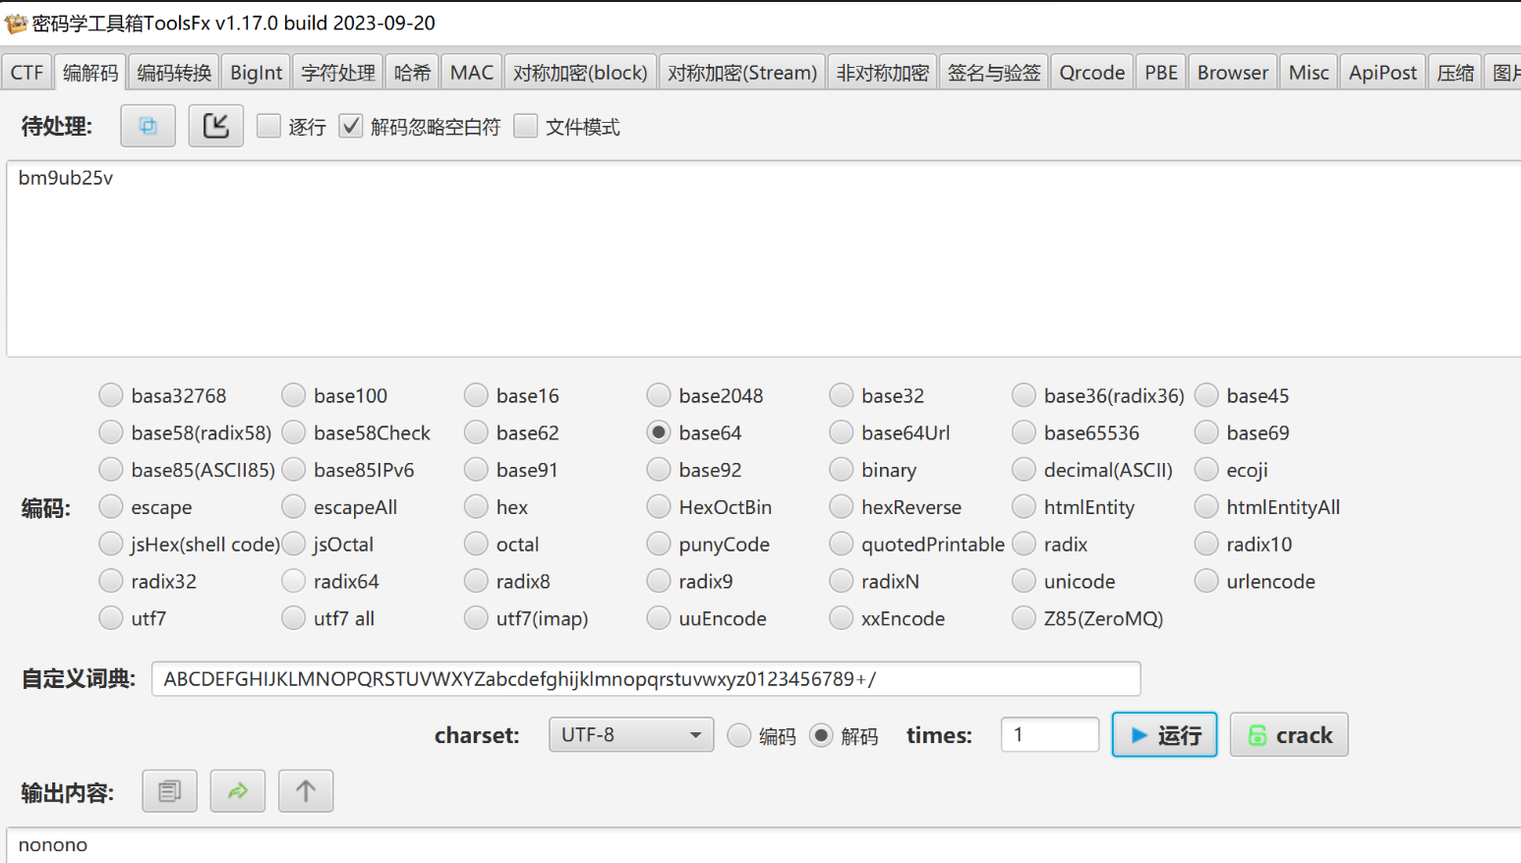
Task: Choose Z85(ZeroMQ) encoding
Action: pos(1024,618)
